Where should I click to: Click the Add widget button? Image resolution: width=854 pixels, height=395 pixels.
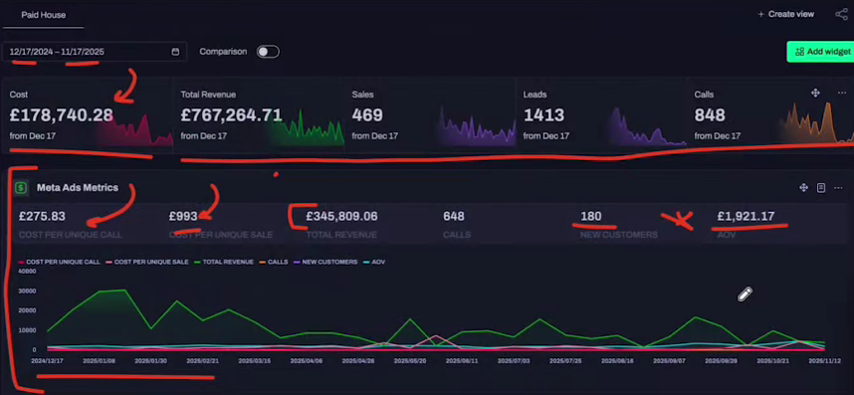point(822,52)
